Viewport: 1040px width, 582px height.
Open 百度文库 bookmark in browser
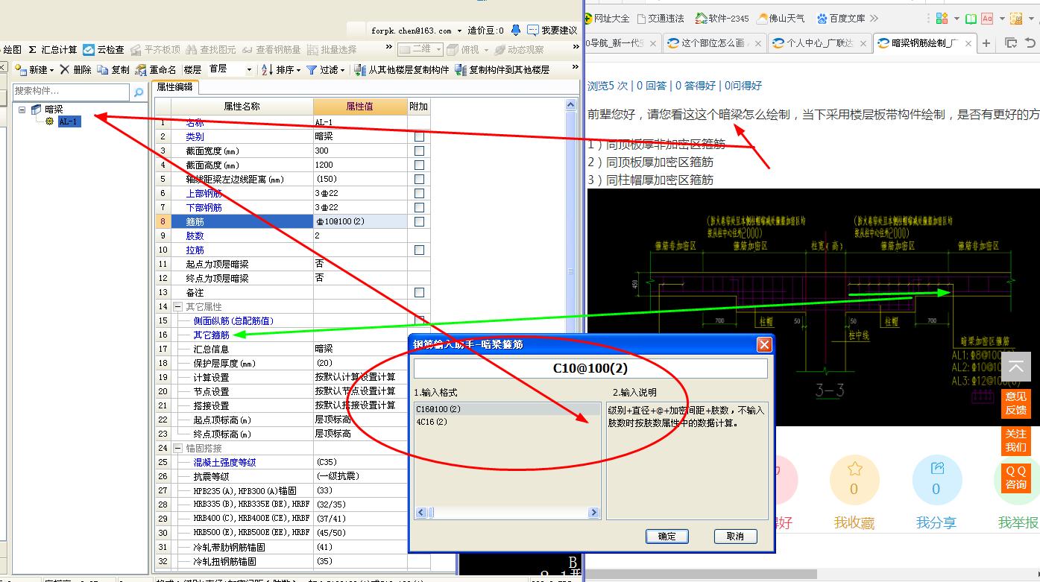[x=842, y=18]
